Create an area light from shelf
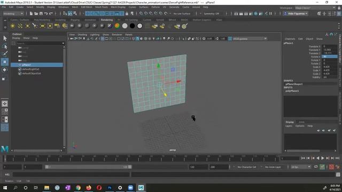Screen dimensions: 342x192 click(43, 26)
